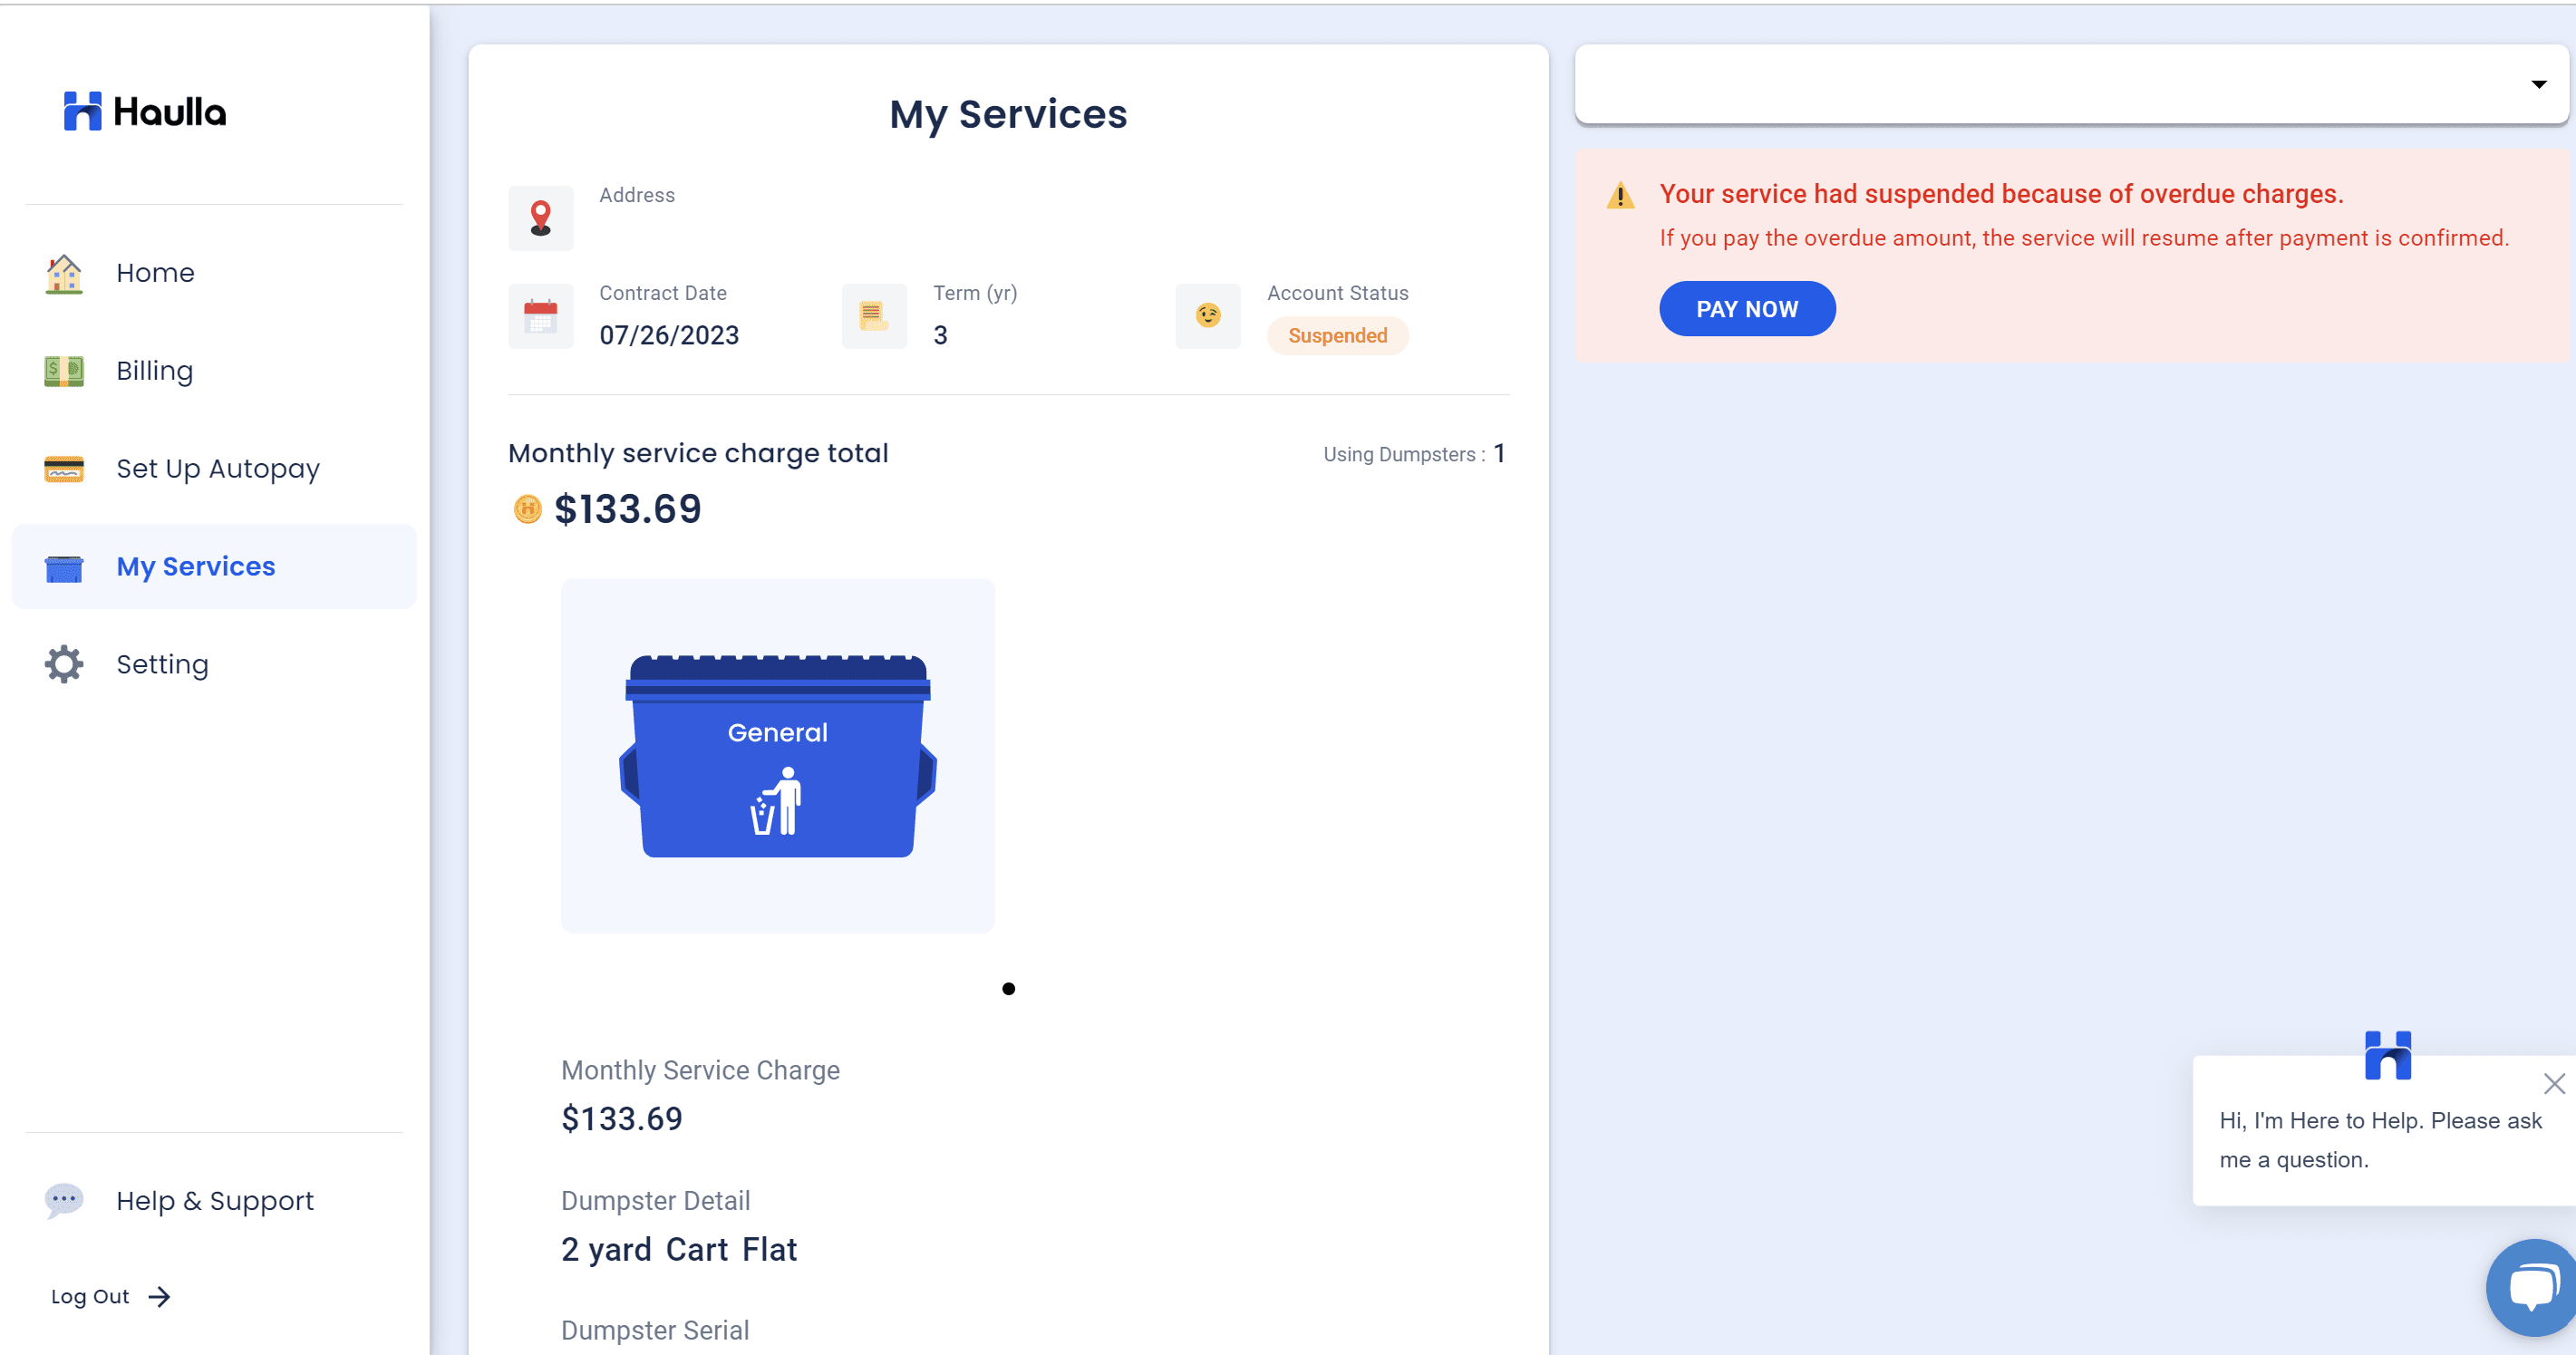The width and height of the screenshot is (2576, 1355).
Task: Click the red address location pin icon
Action: (541, 218)
